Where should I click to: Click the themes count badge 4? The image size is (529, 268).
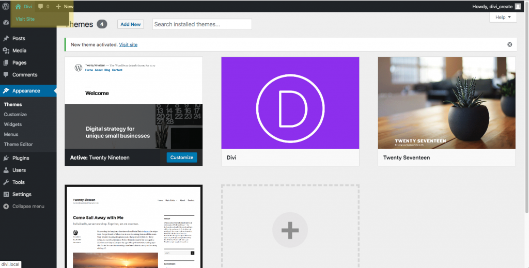102,24
